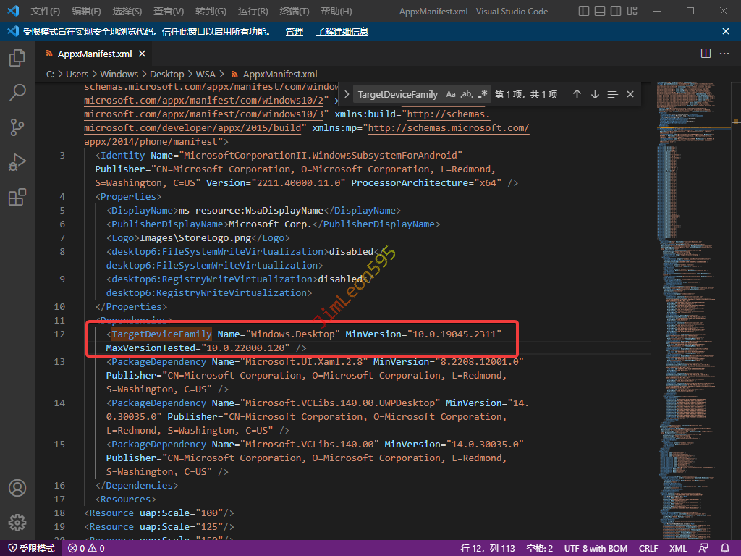Screen dimensions: 741x556
Task: Open the Search view in activity bar
Action: (17, 92)
